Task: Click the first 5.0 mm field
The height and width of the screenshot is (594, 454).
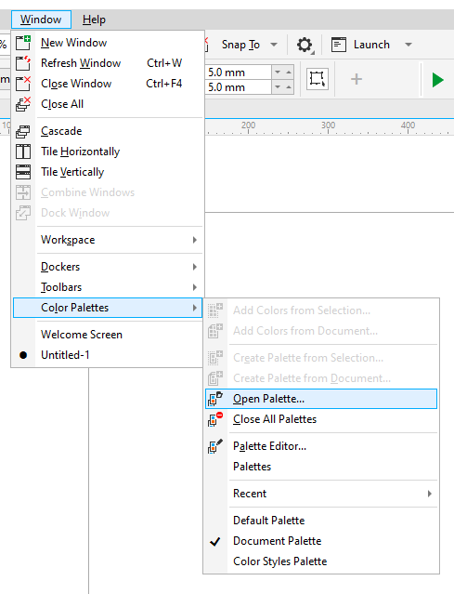Action: (239, 72)
